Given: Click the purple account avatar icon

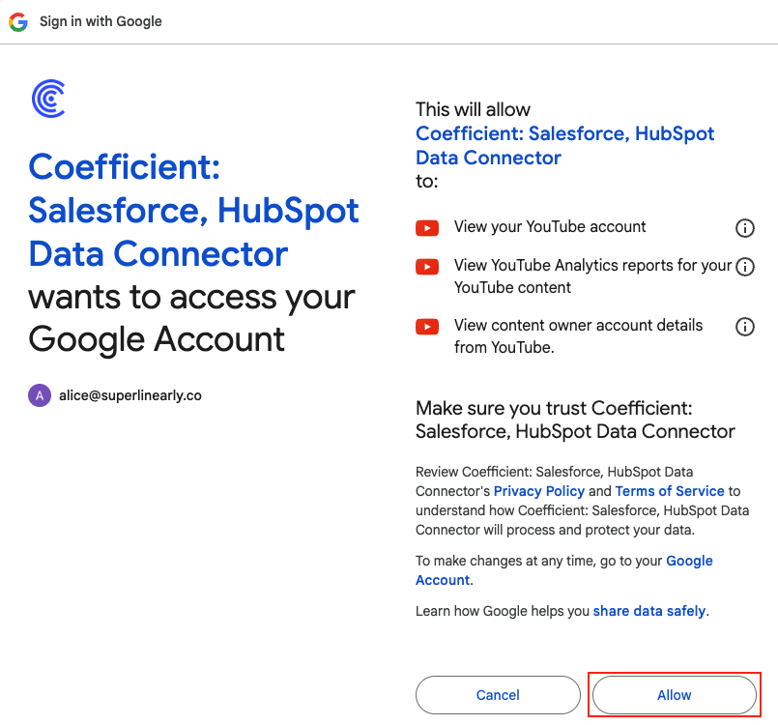Looking at the screenshot, I should [40, 395].
